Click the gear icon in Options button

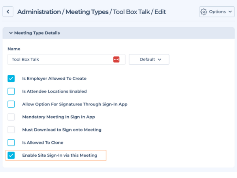pyautogui.click(x=204, y=11)
